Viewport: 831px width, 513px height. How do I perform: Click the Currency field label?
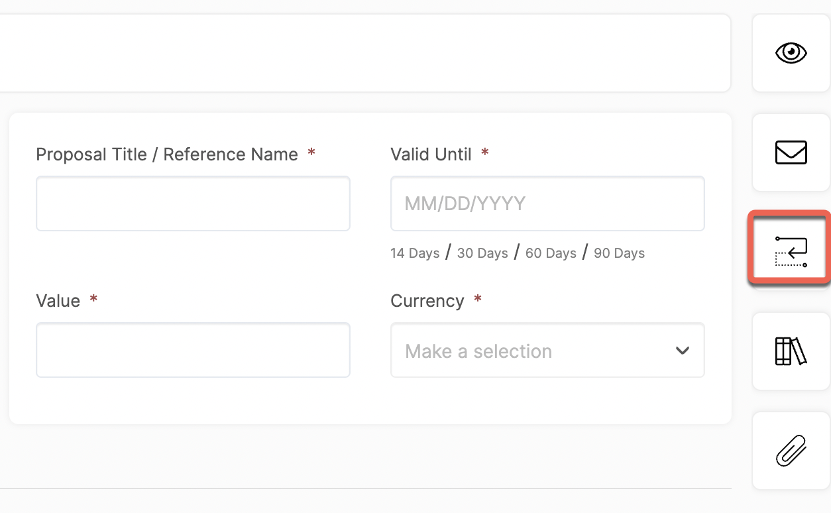(427, 301)
